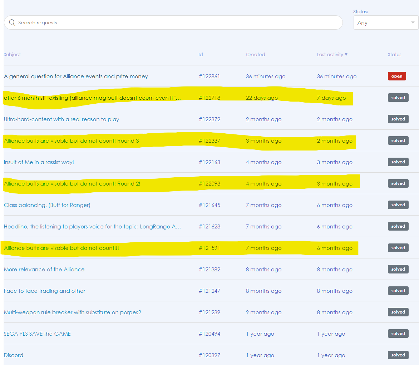419x365 pixels.
Task: Click '7 days ago' last activity cell
Action: (x=331, y=98)
